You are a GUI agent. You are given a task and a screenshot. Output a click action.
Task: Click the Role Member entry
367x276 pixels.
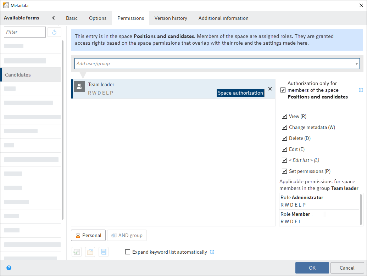[x=319, y=218]
